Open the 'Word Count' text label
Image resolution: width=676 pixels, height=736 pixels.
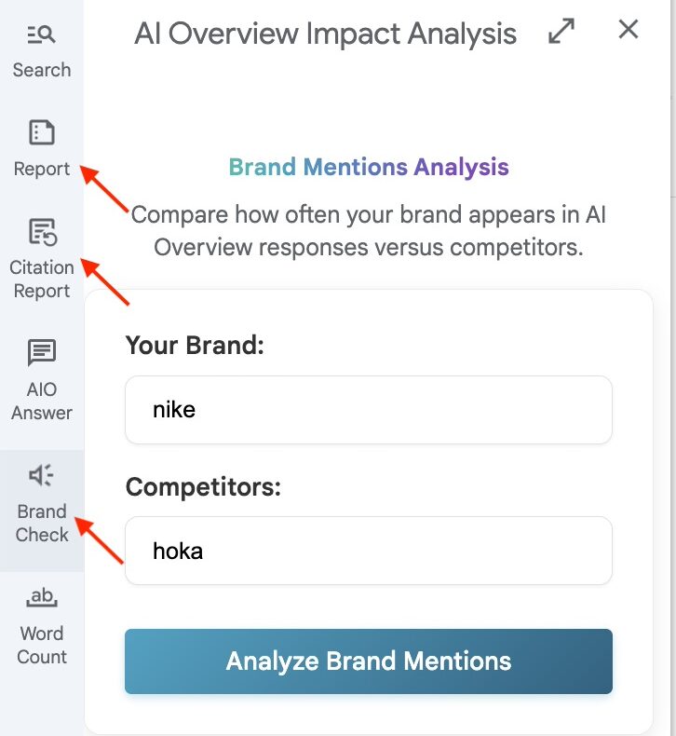[42, 645]
